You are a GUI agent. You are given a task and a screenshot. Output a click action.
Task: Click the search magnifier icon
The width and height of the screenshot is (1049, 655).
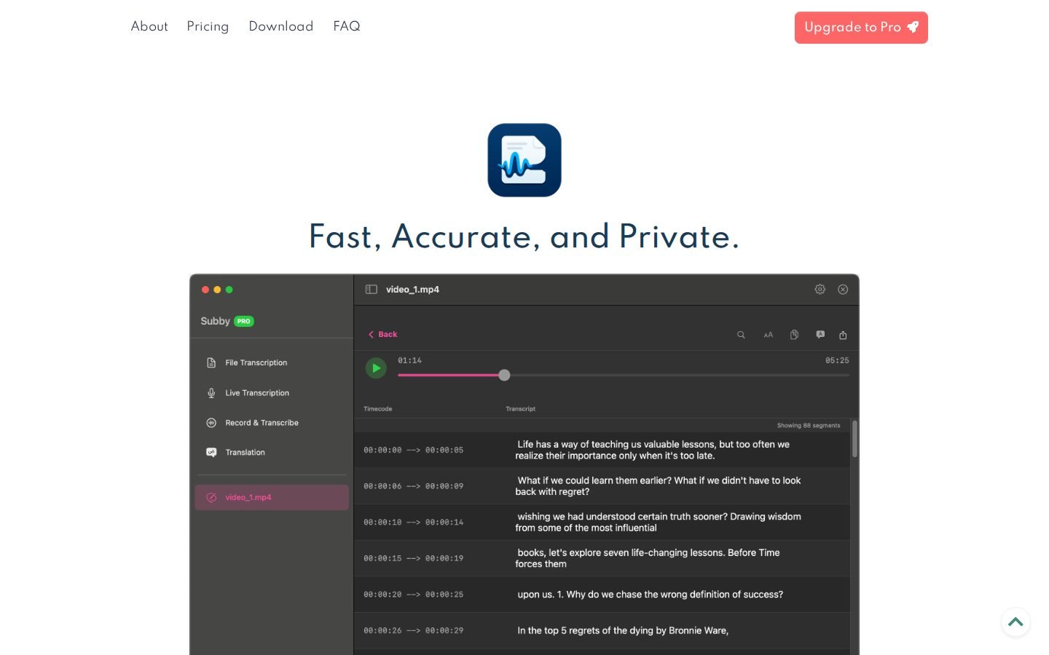pyautogui.click(x=741, y=335)
